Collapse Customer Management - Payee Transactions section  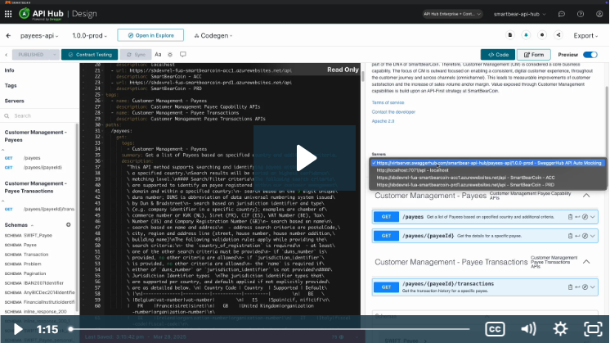586,262
